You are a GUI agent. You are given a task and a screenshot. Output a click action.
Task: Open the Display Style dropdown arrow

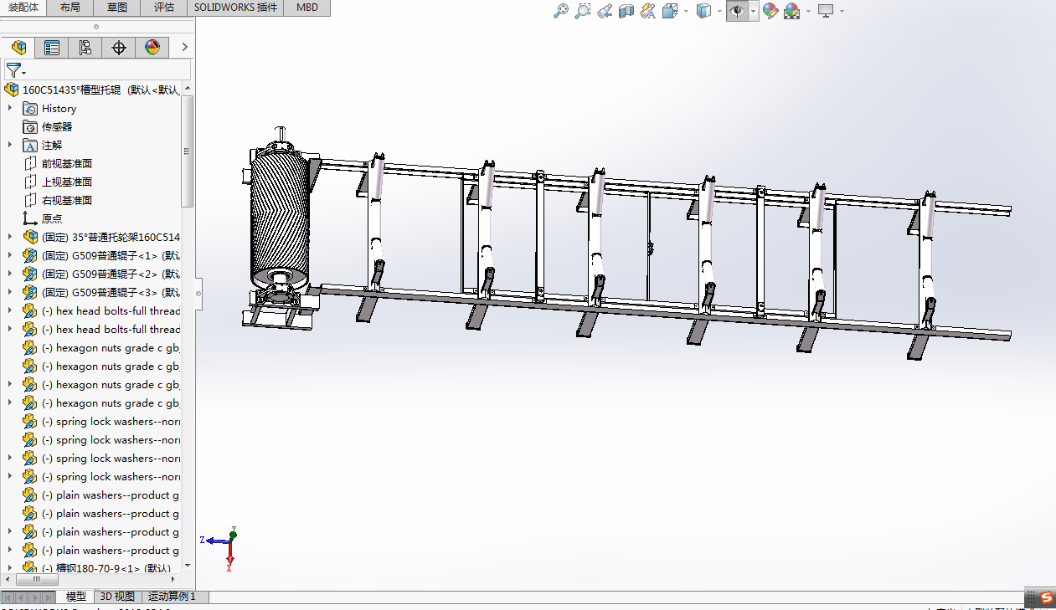pos(719,12)
